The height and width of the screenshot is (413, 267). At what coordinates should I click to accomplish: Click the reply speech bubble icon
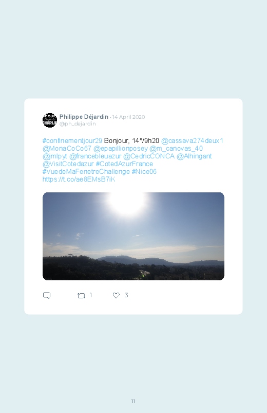click(x=47, y=295)
